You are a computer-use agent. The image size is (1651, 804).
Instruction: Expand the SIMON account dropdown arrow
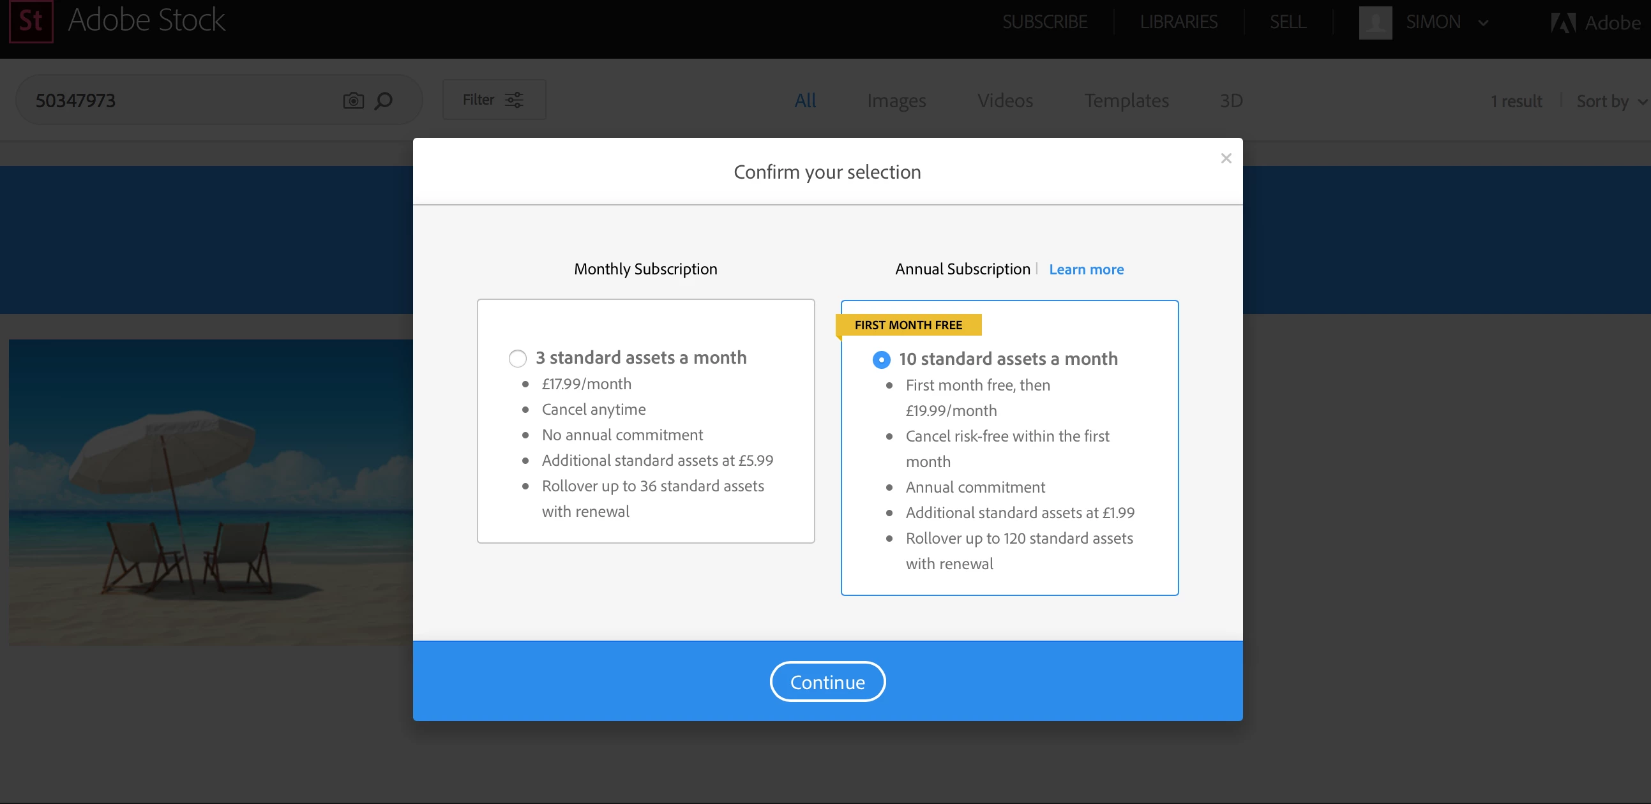tap(1482, 23)
